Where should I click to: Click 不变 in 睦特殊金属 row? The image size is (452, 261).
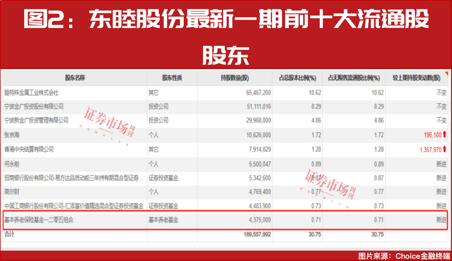(442, 93)
